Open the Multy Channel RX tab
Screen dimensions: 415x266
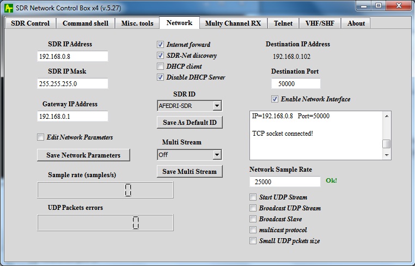point(233,23)
